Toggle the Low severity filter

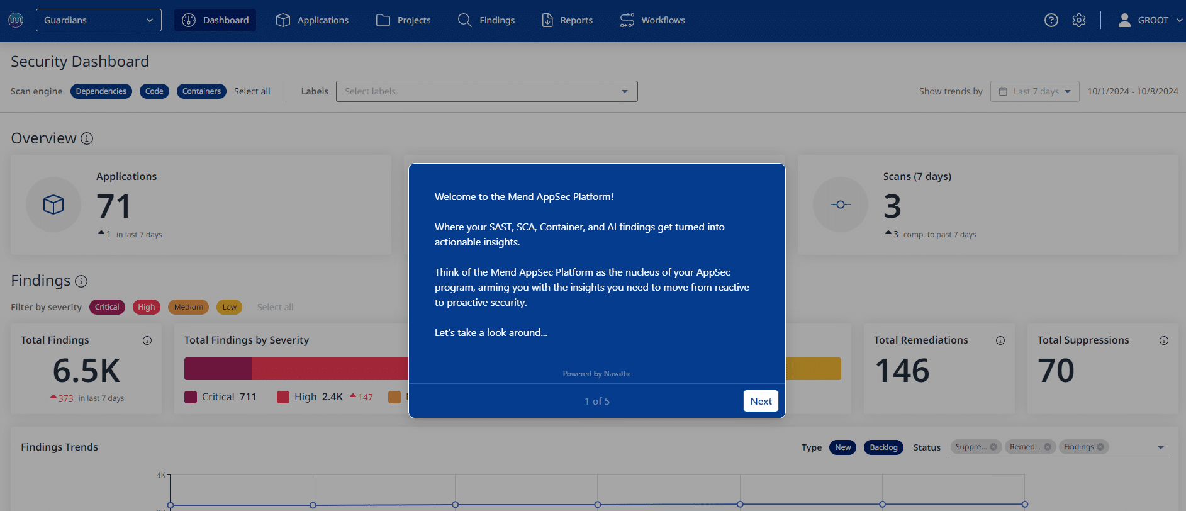coord(230,307)
